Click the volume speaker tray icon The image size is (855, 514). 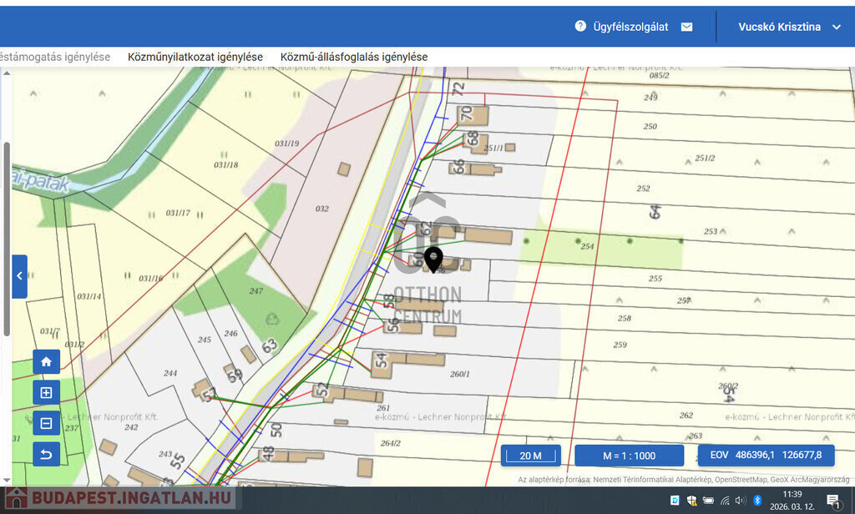(741, 500)
